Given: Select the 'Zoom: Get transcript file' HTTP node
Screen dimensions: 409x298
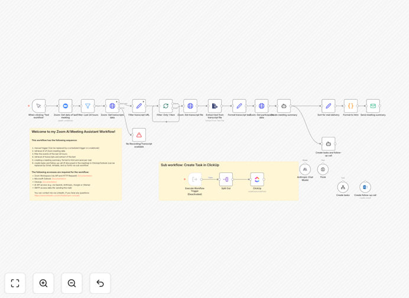Looking at the screenshot, I should click(x=190, y=106).
